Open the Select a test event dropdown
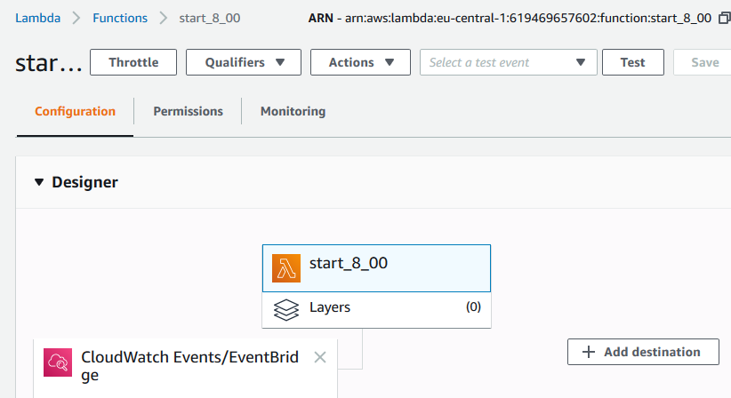Screen dimensions: 731x398 click(508, 62)
